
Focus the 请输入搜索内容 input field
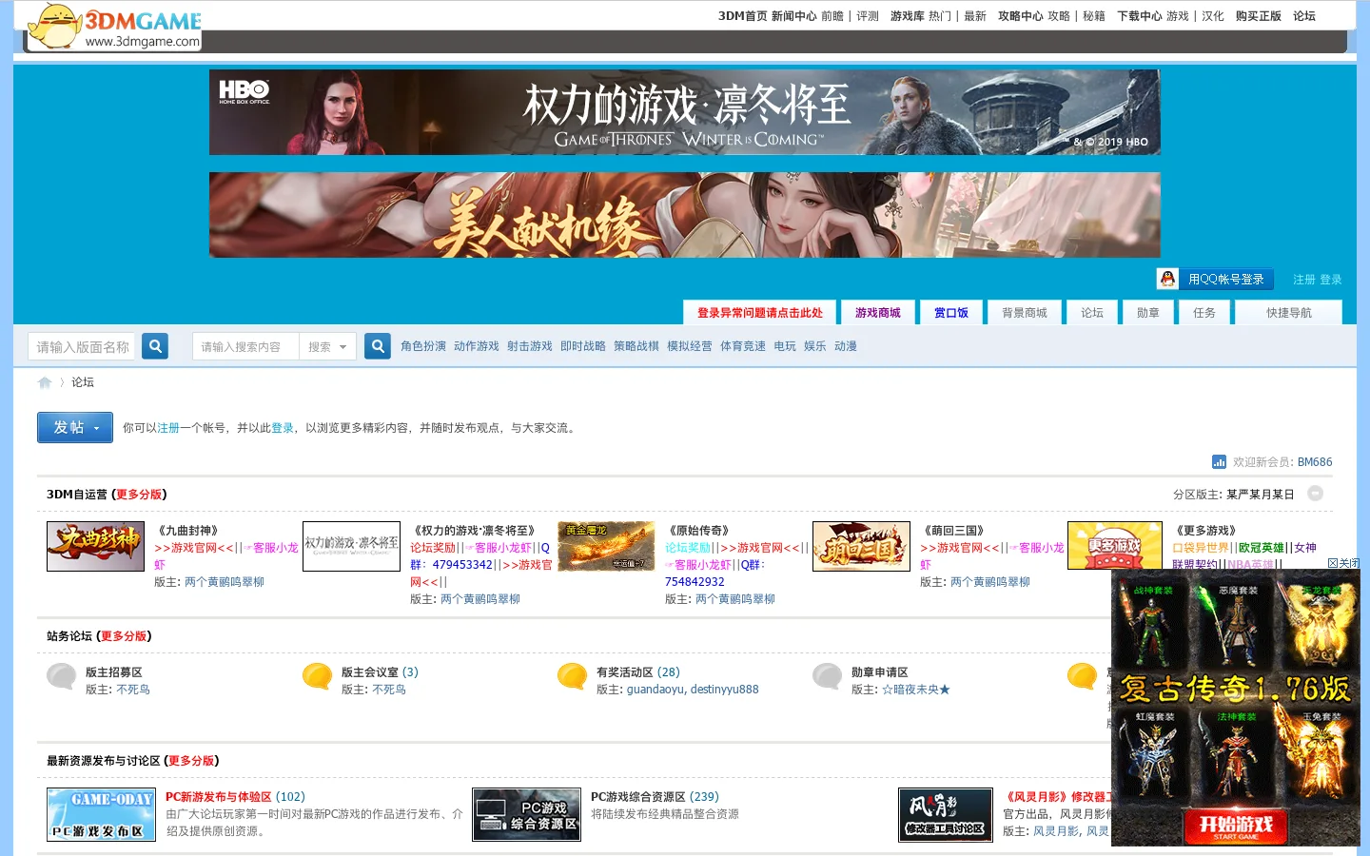pos(245,347)
